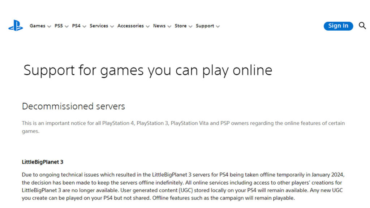Open the Services menu label
This screenshot has height=208, width=370.
tap(99, 26)
